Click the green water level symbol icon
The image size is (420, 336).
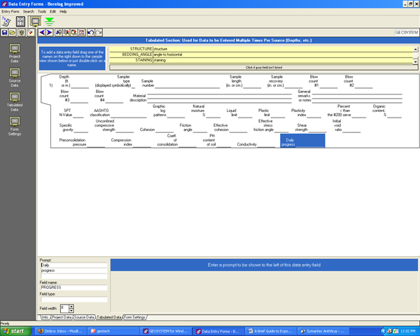point(50,22)
